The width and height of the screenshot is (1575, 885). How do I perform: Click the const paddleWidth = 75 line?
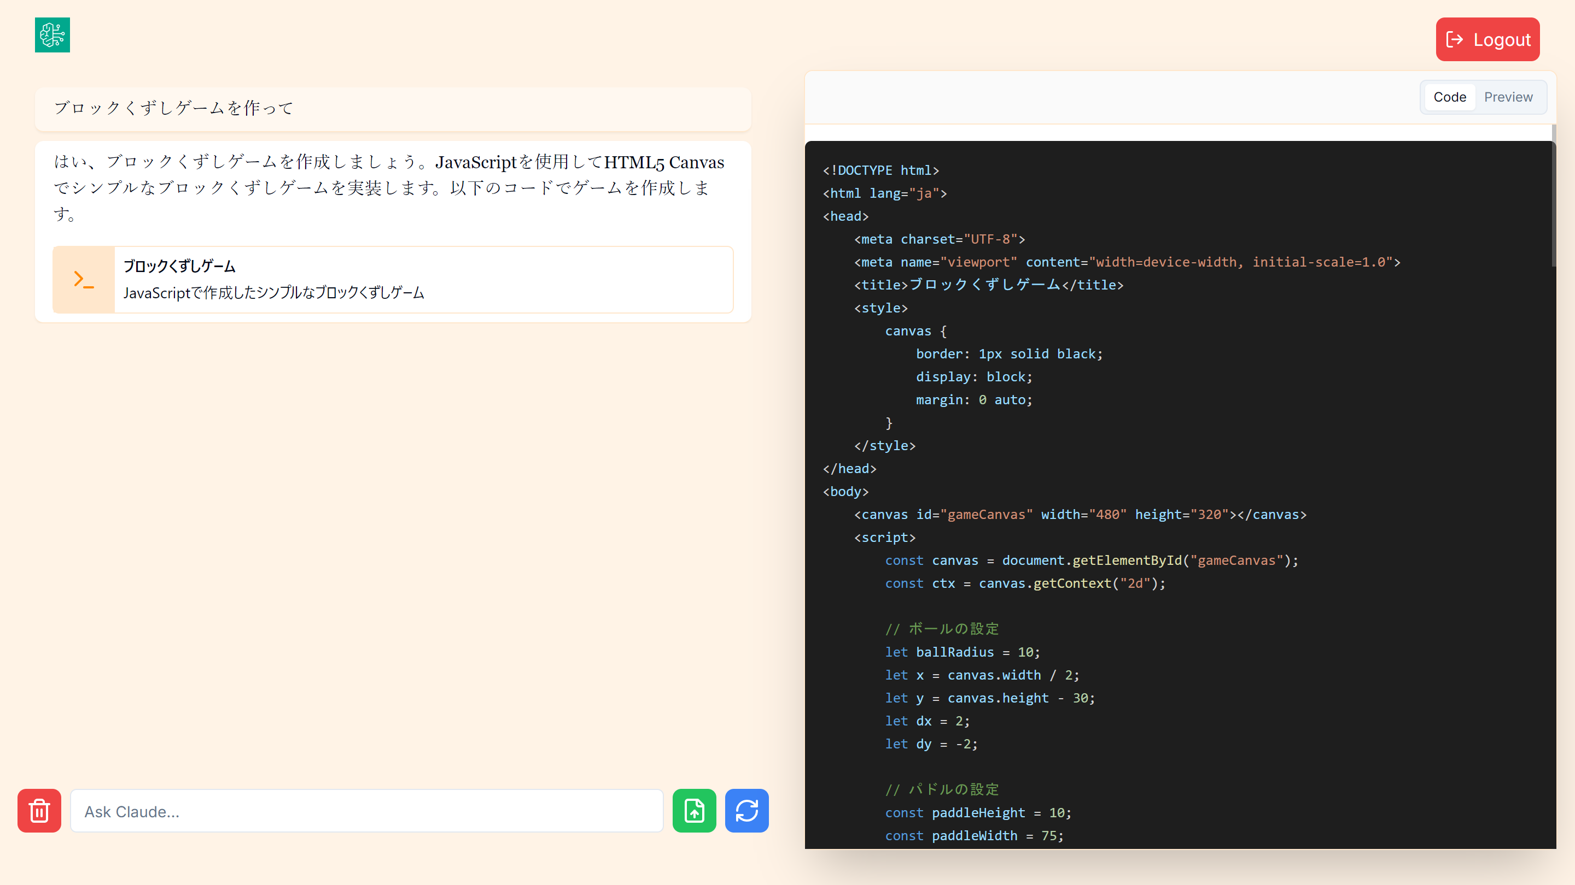click(x=974, y=835)
